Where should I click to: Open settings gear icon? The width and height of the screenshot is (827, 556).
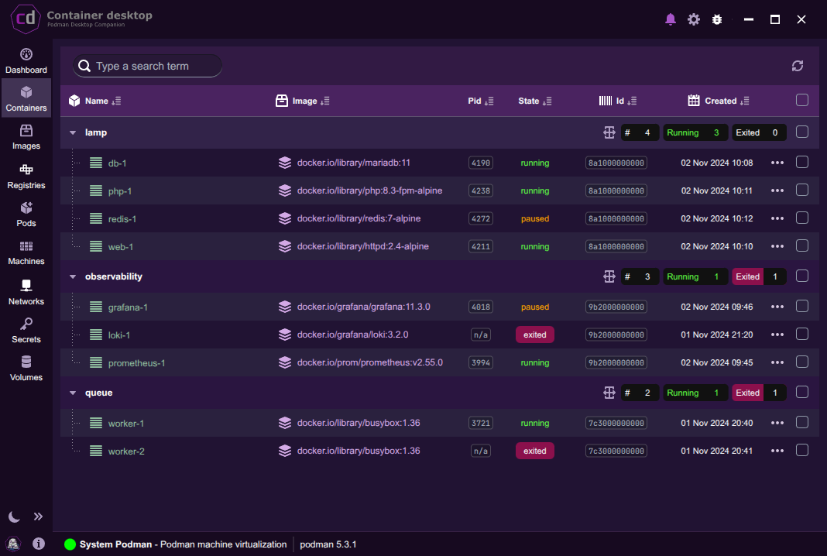[x=694, y=19]
